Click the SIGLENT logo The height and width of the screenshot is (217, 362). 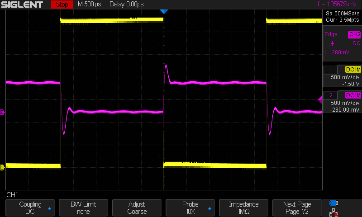point(22,5)
